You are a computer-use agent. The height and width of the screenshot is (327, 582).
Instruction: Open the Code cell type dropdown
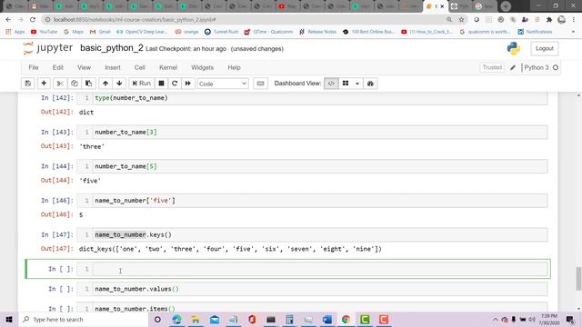[223, 84]
